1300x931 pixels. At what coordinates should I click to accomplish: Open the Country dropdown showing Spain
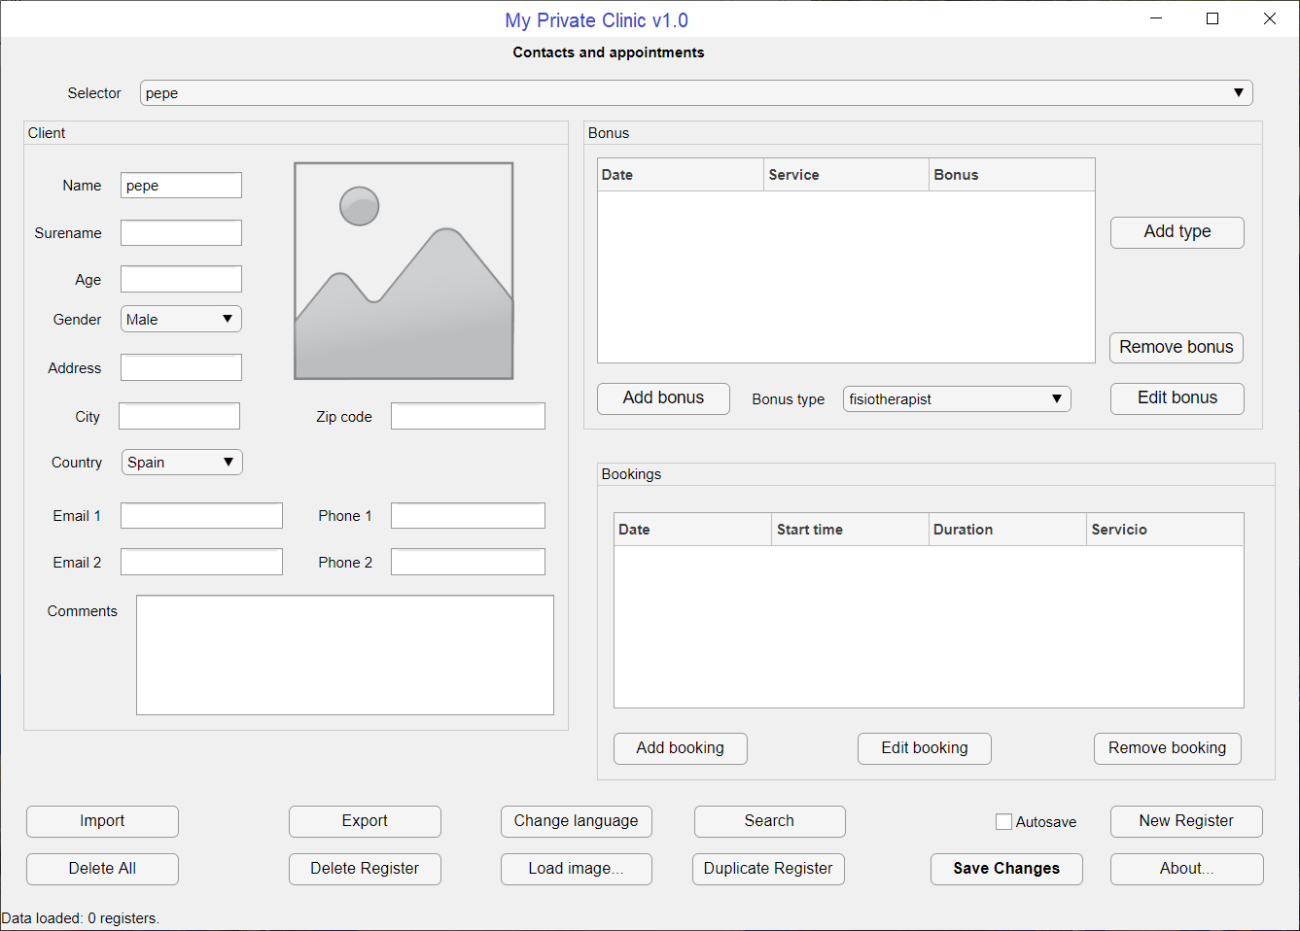182,463
